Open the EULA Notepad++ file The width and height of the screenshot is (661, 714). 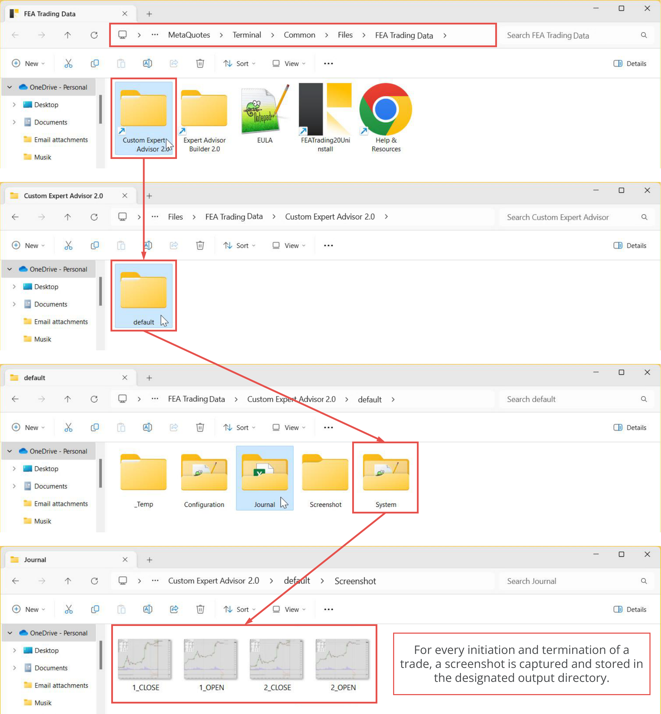click(265, 114)
